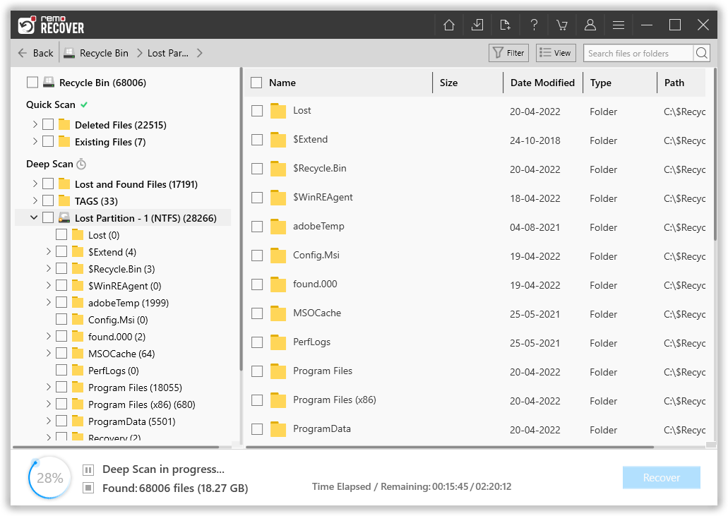
Task: Click the Recycle Bin drive icon in breadcrumb
Action: click(69, 53)
